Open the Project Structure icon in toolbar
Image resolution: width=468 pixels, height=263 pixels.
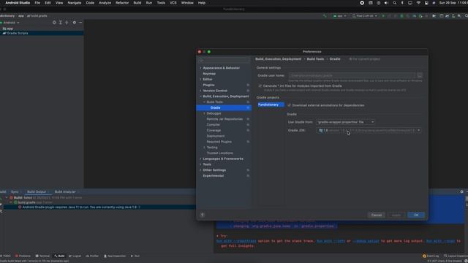pos(441,16)
